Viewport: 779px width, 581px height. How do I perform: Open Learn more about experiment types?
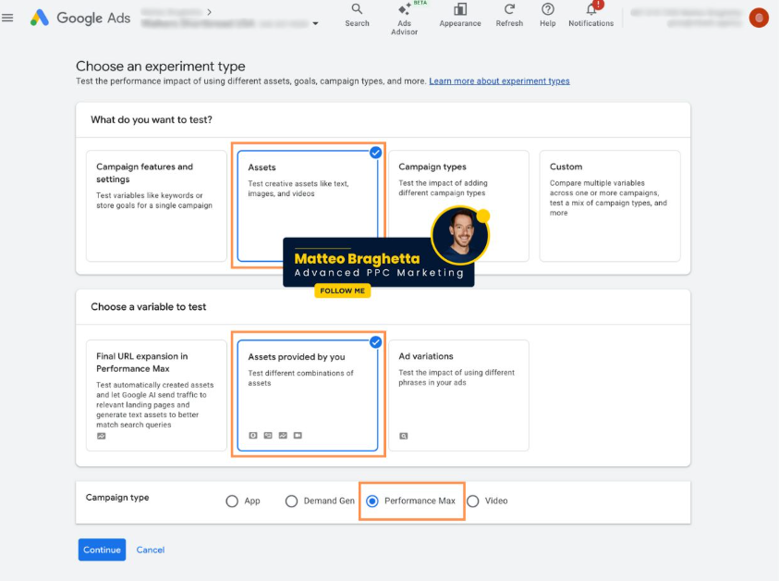pyautogui.click(x=499, y=81)
